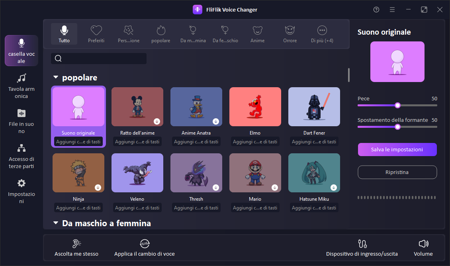Image resolution: width=450 pixels, height=266 pixels.
Task: Switch to the popolare flame tab
Action: click(161, 34)
